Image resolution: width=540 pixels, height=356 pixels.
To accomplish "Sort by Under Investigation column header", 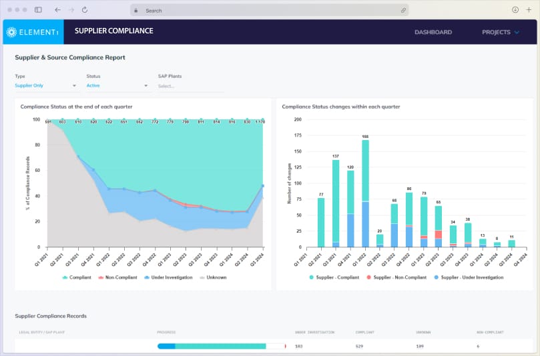I will (x=314, y=331).
